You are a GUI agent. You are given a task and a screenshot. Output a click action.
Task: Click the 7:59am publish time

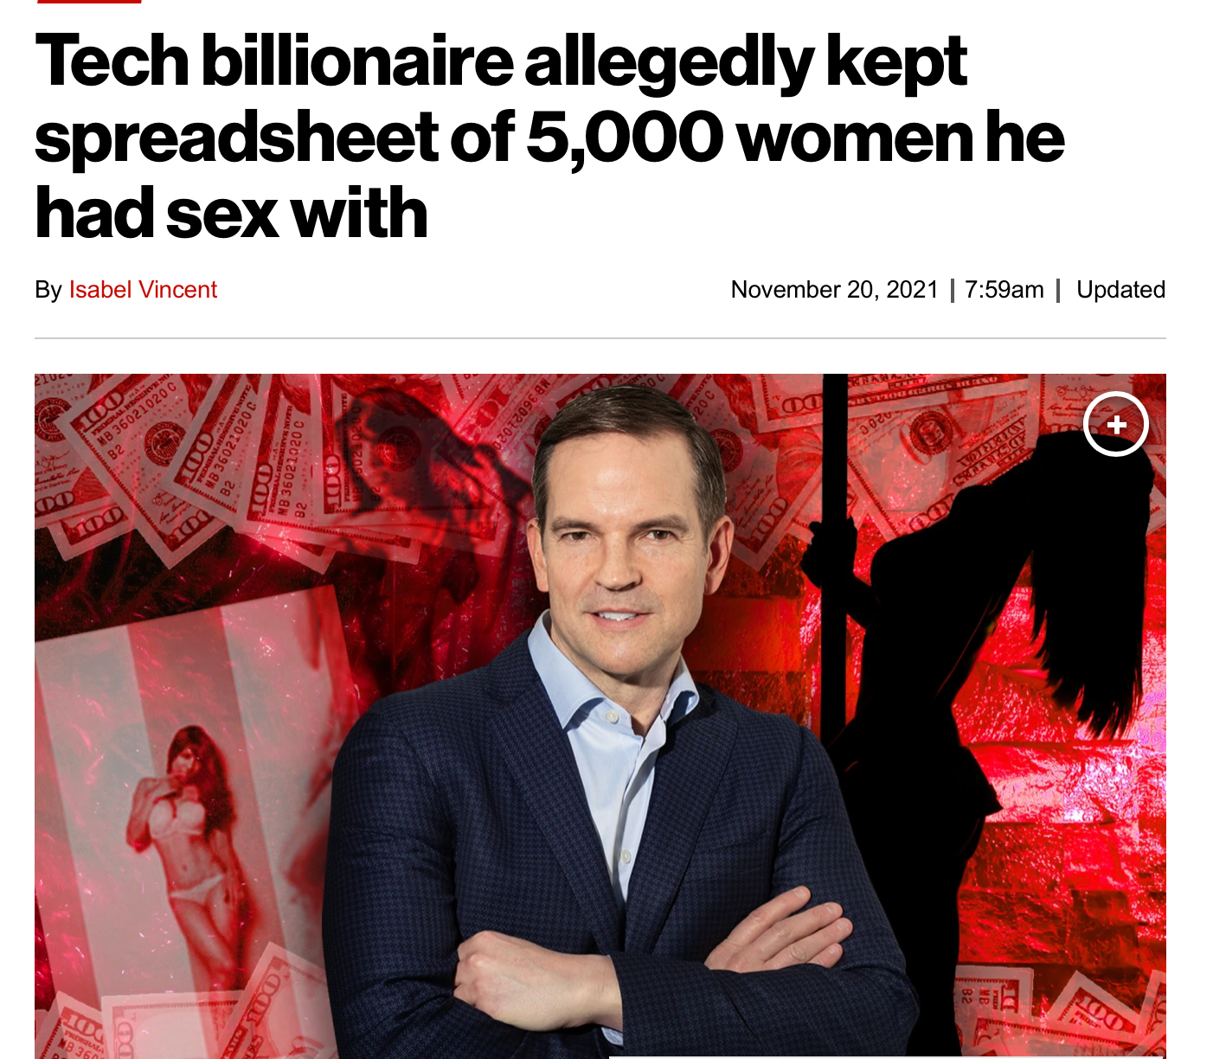tap(1004, 290)
